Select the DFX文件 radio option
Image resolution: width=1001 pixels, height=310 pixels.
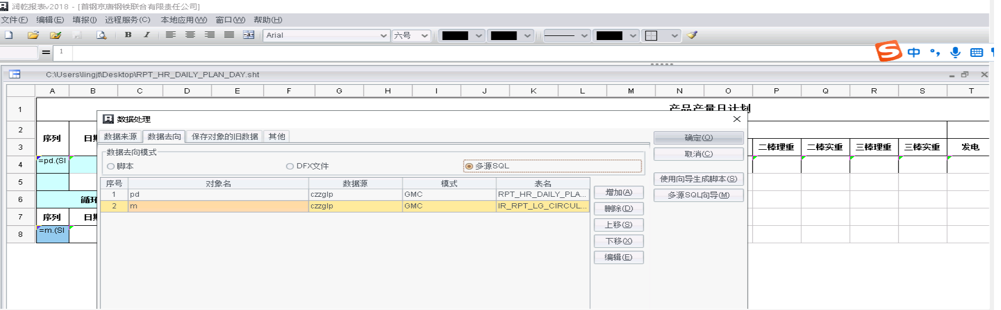coord(290,167)
